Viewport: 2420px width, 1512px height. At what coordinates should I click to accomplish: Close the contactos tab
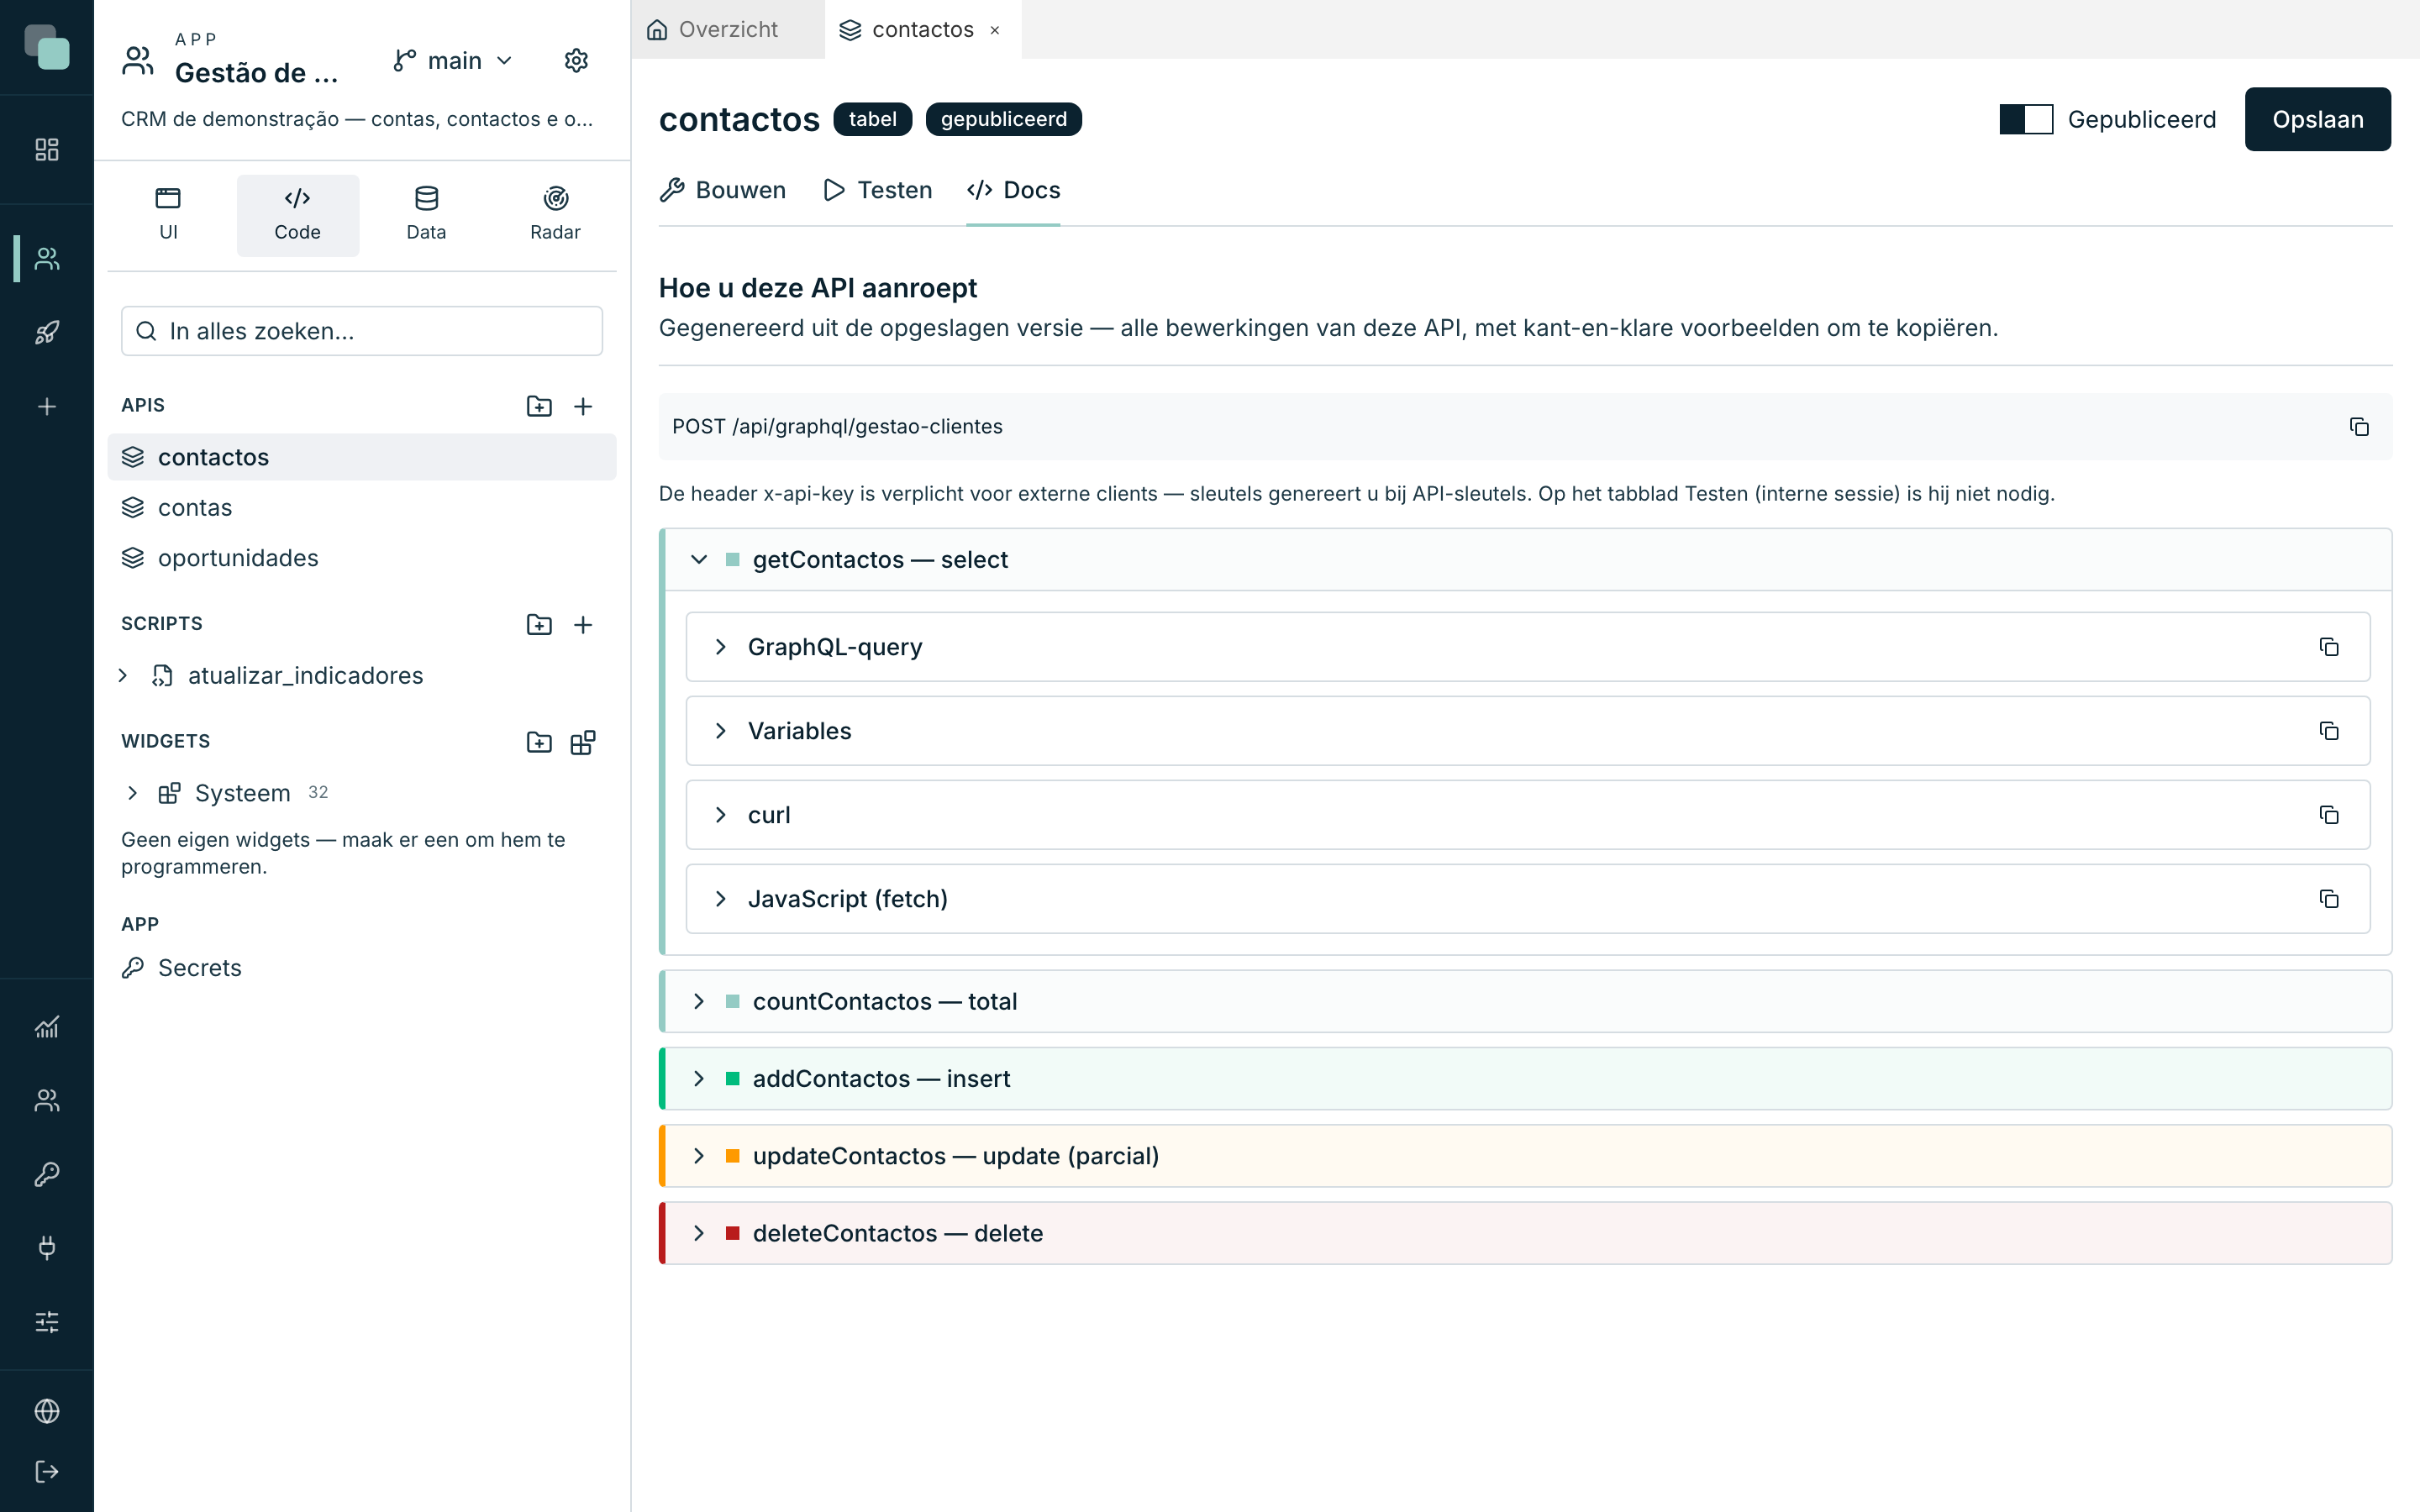(x=995, y=31)
